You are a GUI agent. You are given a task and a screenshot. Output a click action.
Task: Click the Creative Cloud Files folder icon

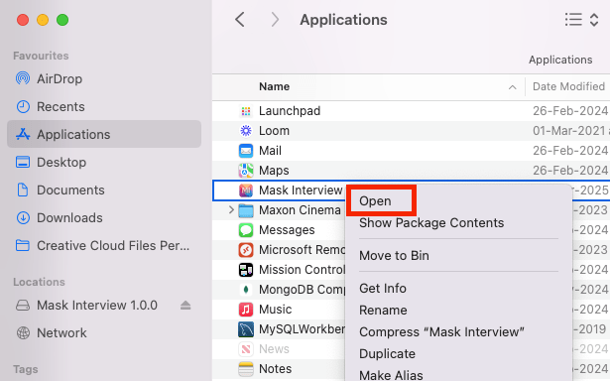[x=23, y=246]
